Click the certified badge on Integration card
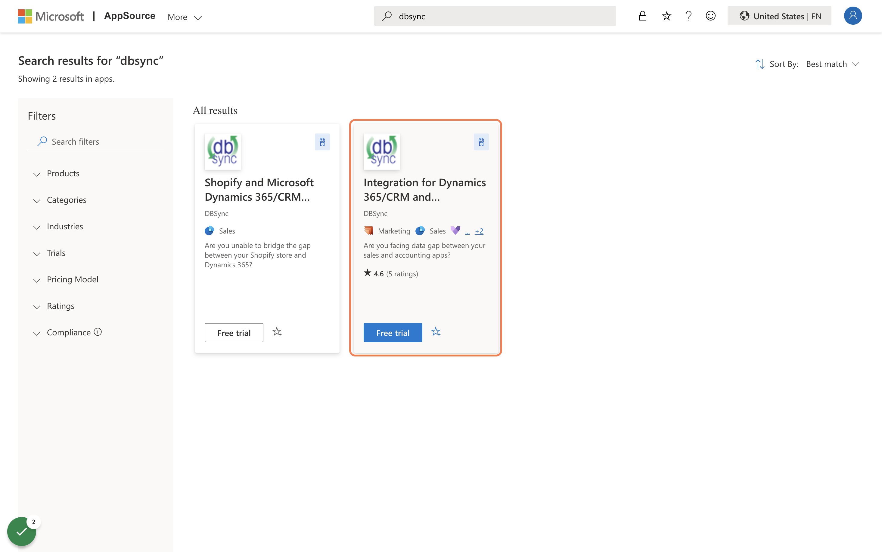The height and width of the screenshot is (552, 882). (481, 142)
